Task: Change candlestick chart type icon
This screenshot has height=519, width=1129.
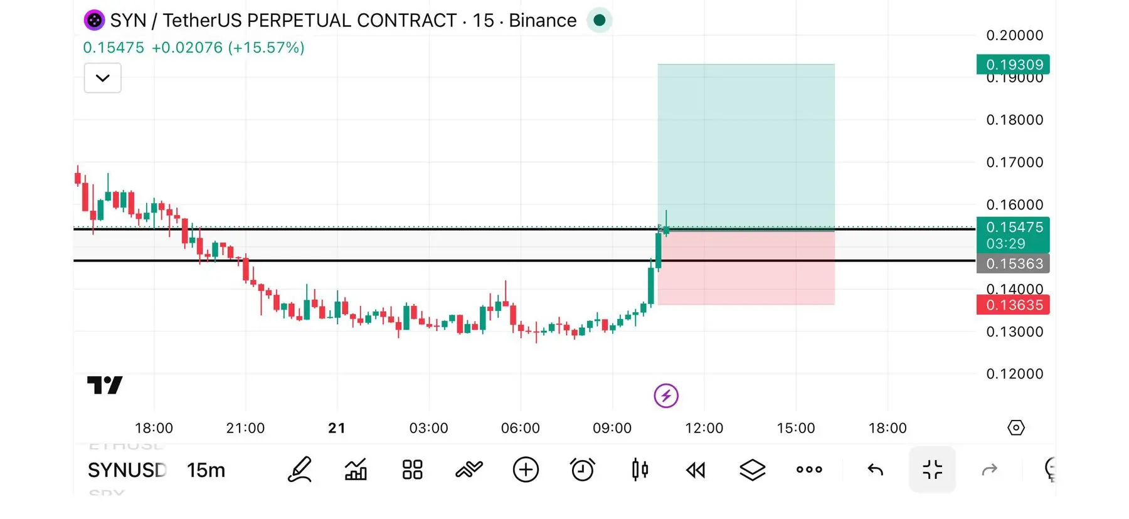Action: pos(640,469)
